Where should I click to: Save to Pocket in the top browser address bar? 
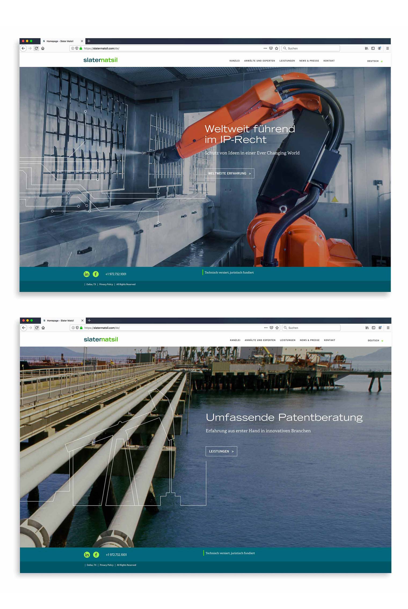point(271,48)
